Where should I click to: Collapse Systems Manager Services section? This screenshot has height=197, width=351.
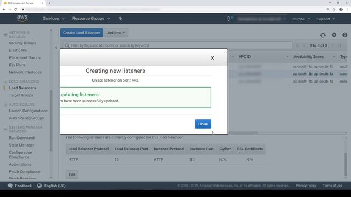coord(5,130)
